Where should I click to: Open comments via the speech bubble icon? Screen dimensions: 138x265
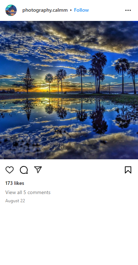24,170
